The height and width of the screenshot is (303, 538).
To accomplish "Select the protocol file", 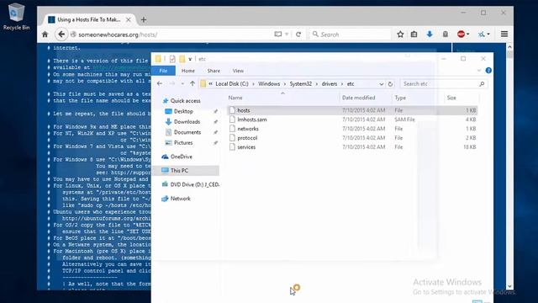I will coord(352,138).
